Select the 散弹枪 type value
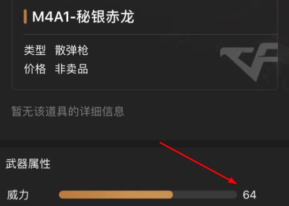 [x=72, y=50]
